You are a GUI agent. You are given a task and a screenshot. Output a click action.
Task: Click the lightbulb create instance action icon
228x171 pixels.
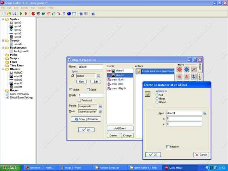[139, 71]
